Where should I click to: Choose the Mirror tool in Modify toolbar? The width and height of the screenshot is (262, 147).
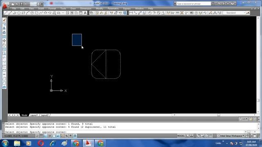tap(5, 28)
